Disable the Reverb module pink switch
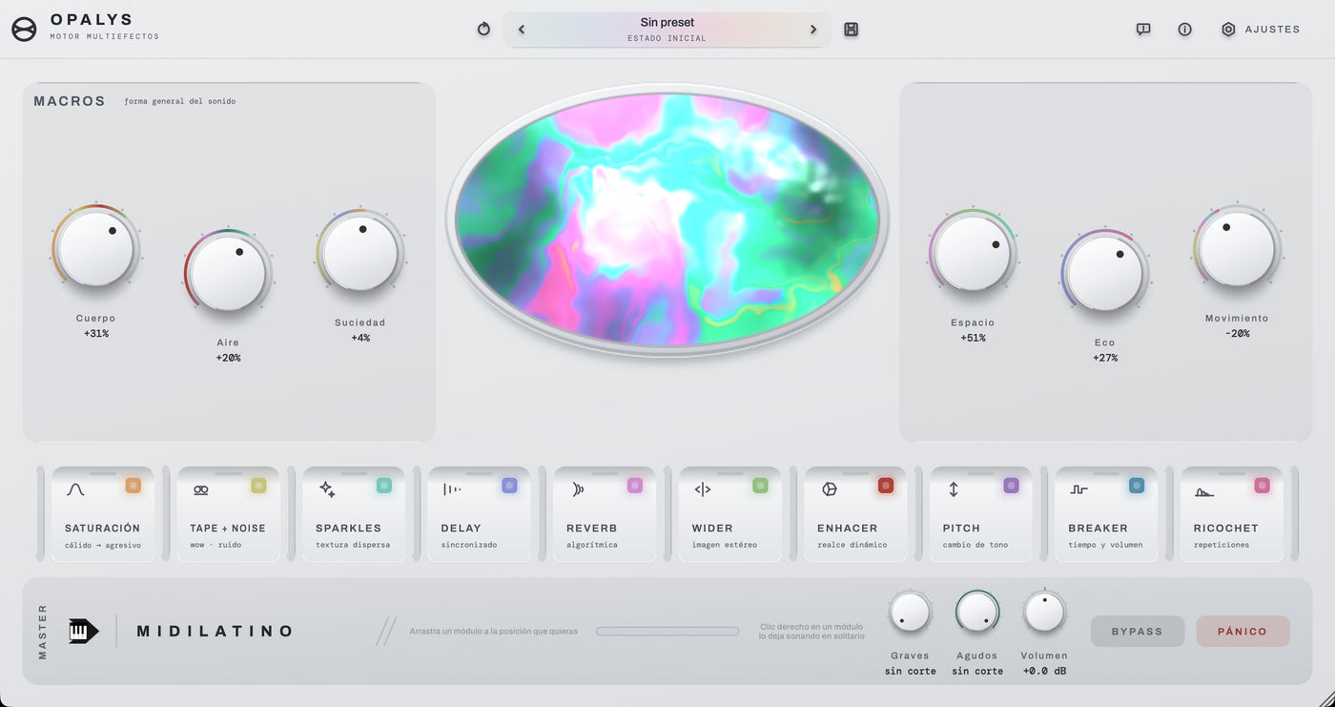 click(x=635, y=486)
